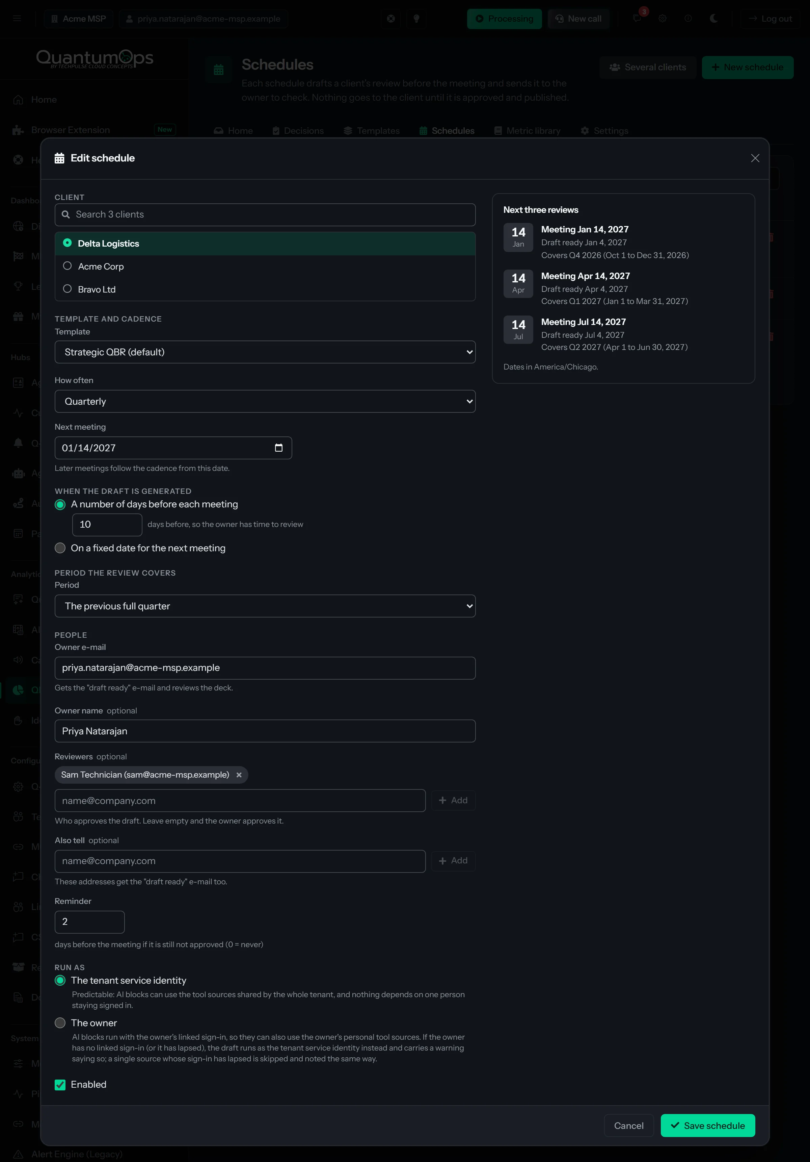Click the New schedule button
This screenshot has width=810, height=1162.
[747, 67]
